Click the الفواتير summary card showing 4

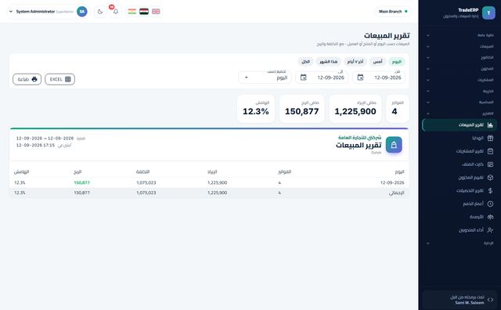(x=398, y=109)
